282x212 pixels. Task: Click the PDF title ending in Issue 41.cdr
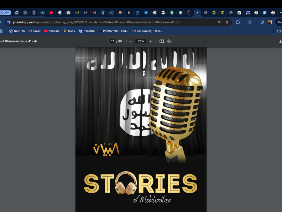coord(19,41)
